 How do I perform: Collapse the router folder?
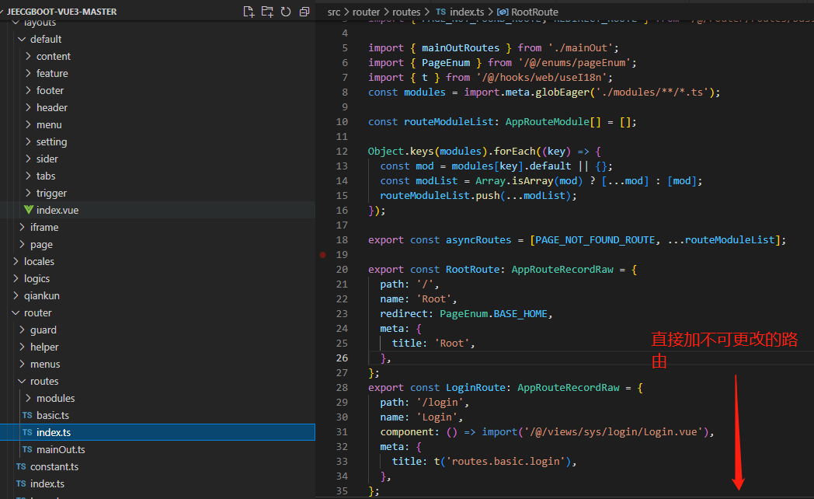(x=16, y=312)
